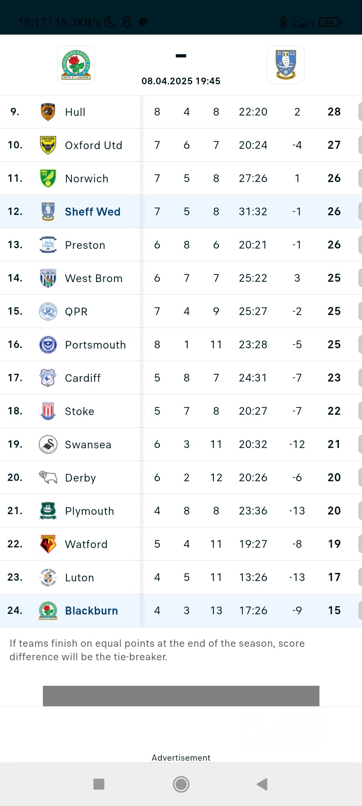Image resolution: width=362 pixels, height=806 pixels.
Task: Tap the gray advertisement banner
Action: coord(181,696)
